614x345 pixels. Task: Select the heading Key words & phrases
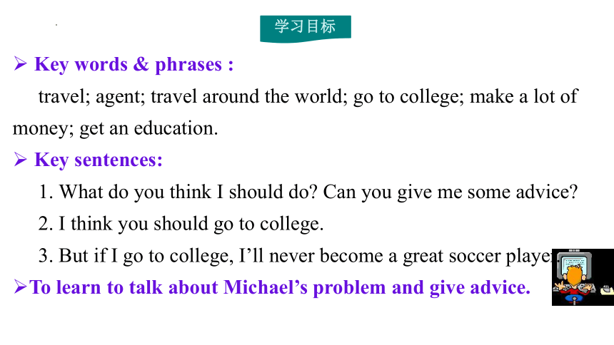134,65
